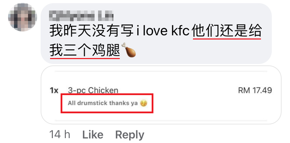Open the 14 h timestamp link

click(x=60, y=134)
